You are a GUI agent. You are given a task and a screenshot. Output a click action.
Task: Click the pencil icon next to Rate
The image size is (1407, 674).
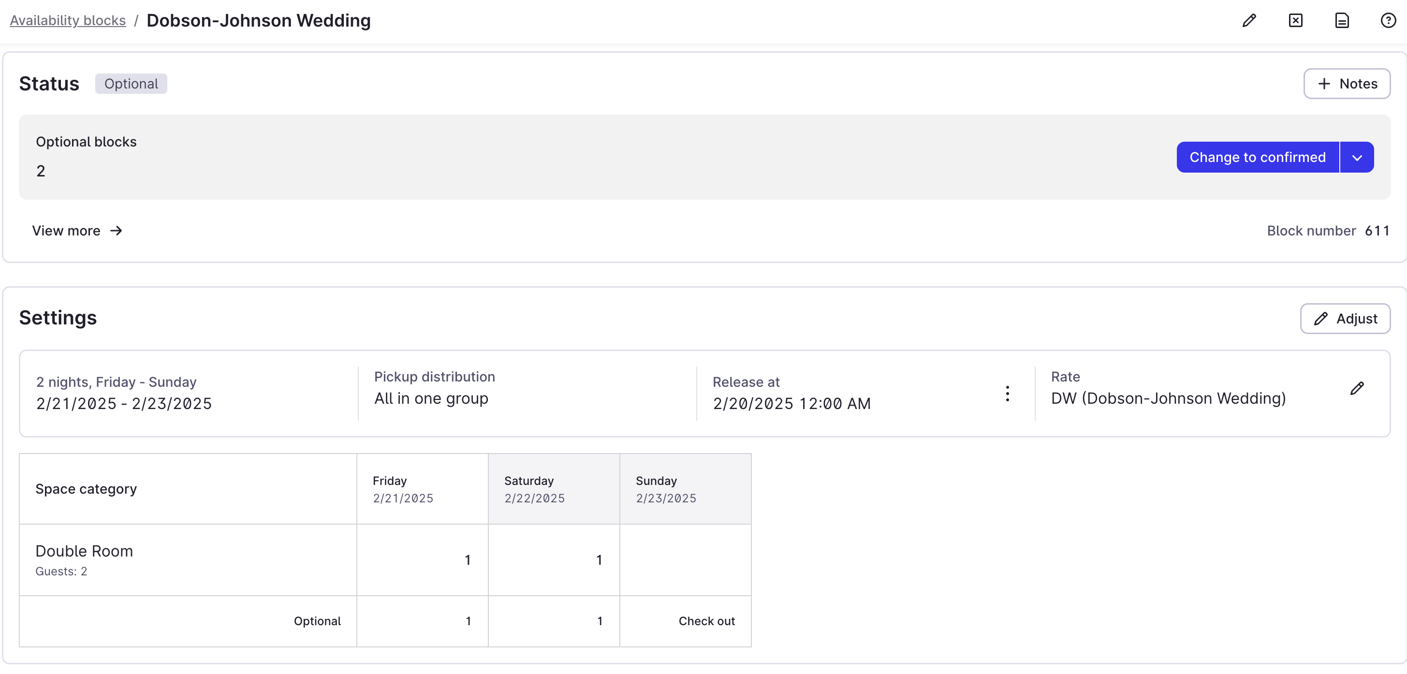pos(1357,388)
